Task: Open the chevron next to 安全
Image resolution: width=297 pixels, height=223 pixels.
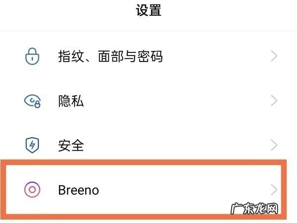Action: (274, 145)
